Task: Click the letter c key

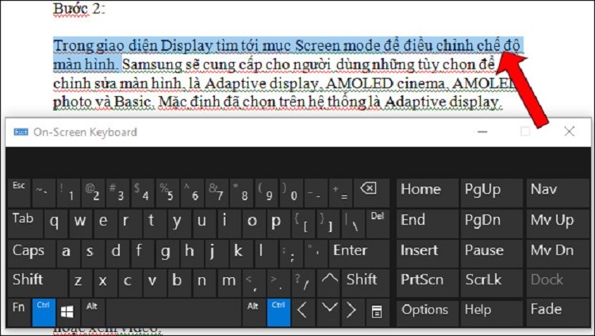Action: coord(130,283)
